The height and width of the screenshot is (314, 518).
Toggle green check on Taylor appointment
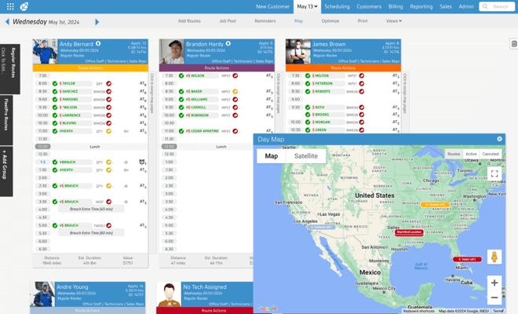point(55,84)
